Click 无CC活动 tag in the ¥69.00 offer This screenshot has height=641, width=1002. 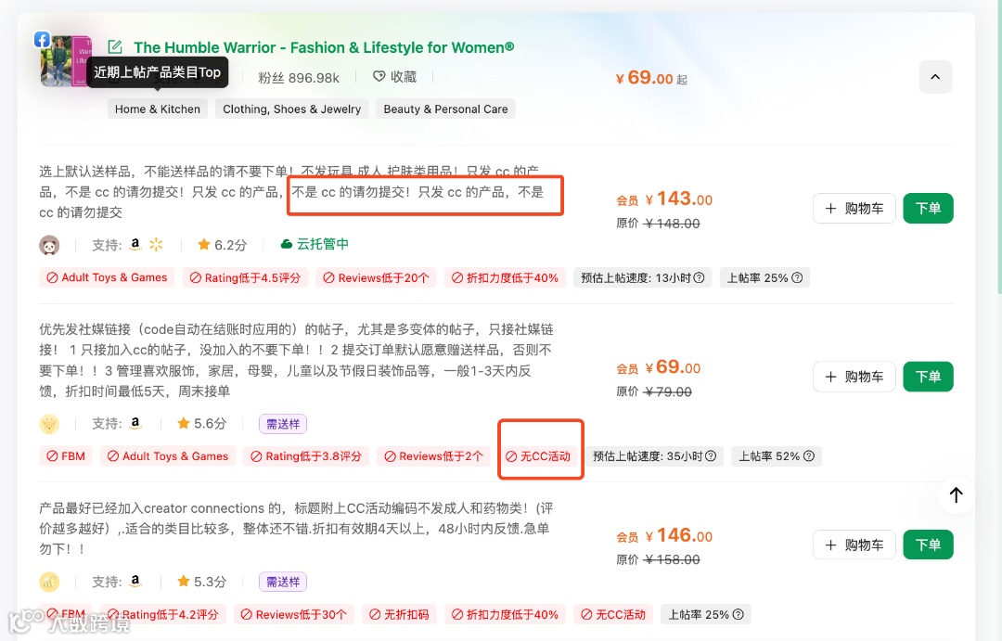point(537,456)
